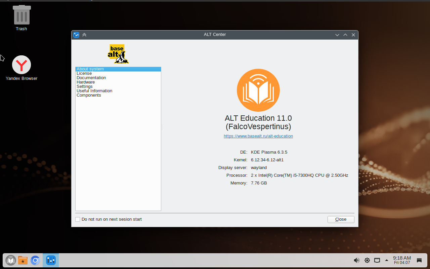430x269 pixels.
Task: Click the ALT Center title text
Action: (215, 35)
